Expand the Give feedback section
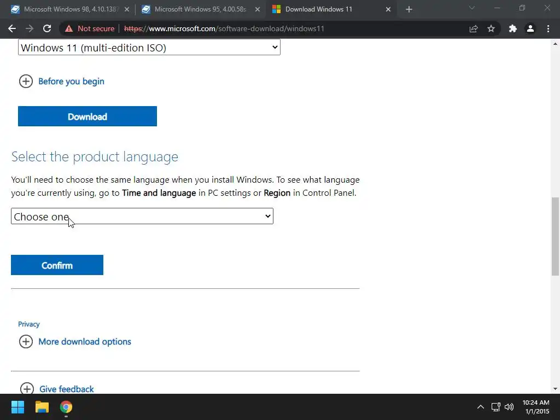 57,389
